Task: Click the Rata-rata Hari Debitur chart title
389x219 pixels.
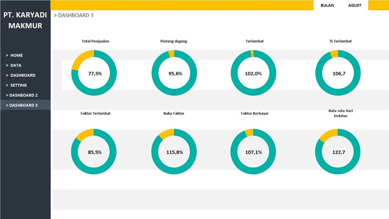Action: click(x=341, y=113)
